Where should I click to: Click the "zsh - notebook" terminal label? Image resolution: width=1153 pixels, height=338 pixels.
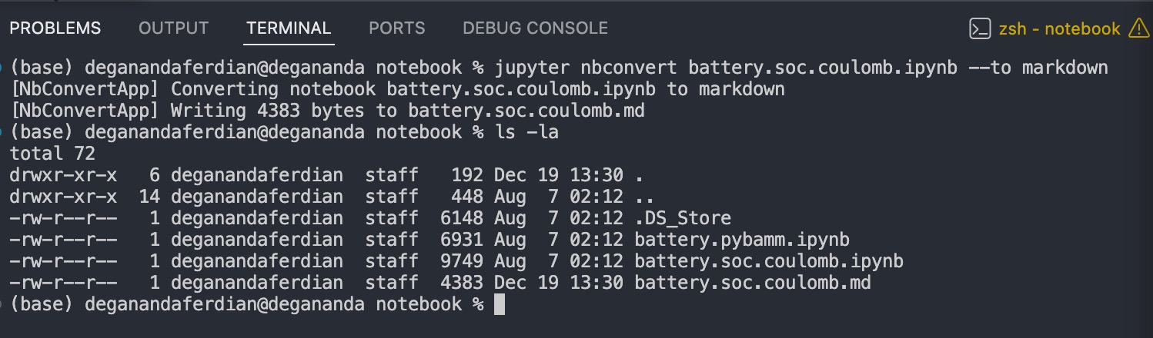coord(1059,29)
